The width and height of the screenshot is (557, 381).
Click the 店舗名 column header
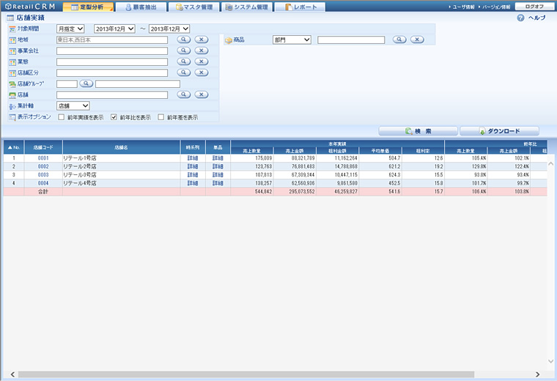[x=121, y=147]
